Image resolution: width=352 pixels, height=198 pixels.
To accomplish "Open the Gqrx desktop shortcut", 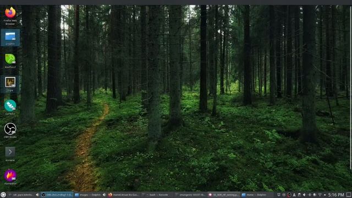I will click(10, 84).
